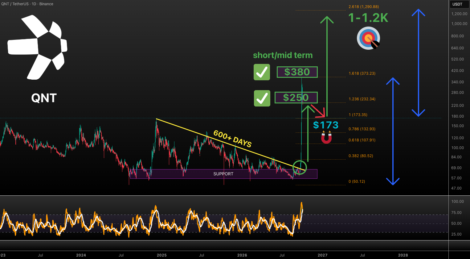Click the Quant logo graphic above QNT

click(x=37, y=47)
